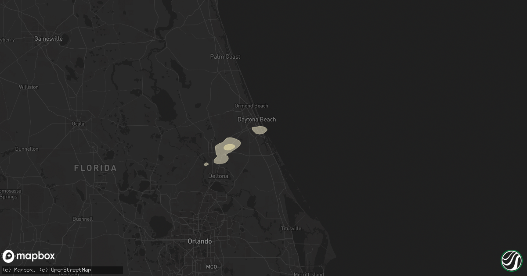Click the hail area near Daytona Beach

point(259,130)
